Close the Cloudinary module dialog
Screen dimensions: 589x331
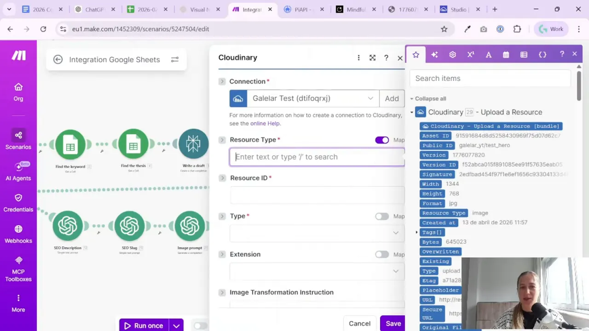(x=400, y=58)
